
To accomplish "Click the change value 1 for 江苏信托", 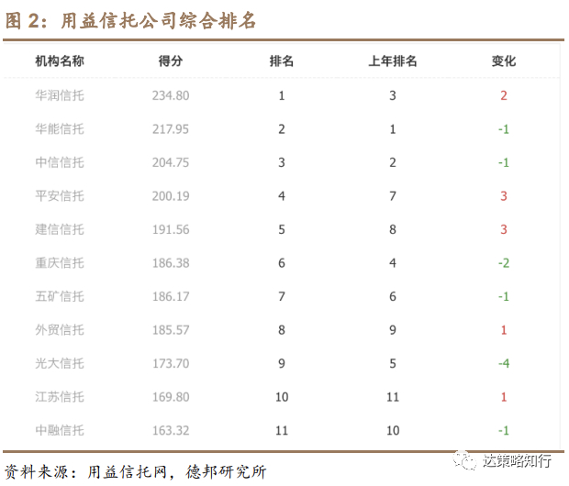I will pos(504,397).
